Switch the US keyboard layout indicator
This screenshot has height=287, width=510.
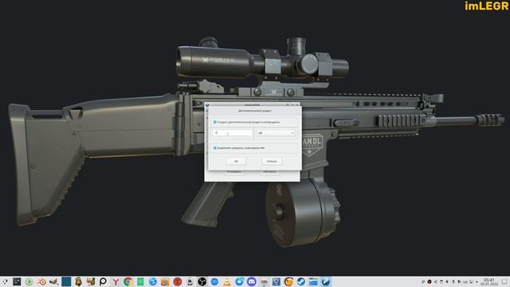(x=465, y=281)
